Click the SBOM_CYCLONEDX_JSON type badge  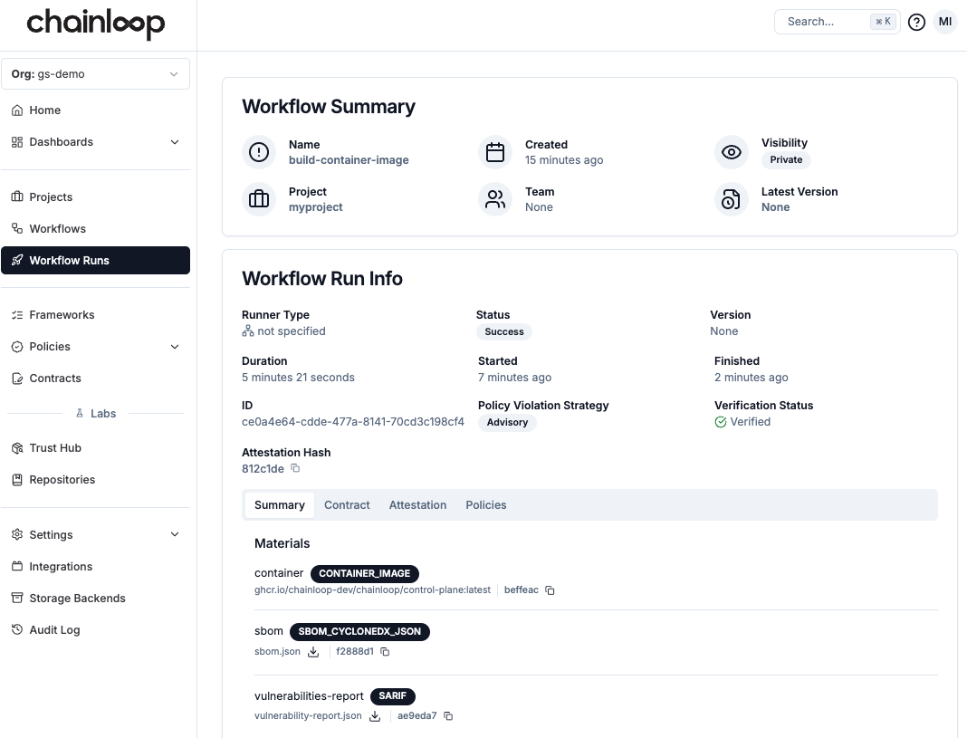[x=359, y=632]
